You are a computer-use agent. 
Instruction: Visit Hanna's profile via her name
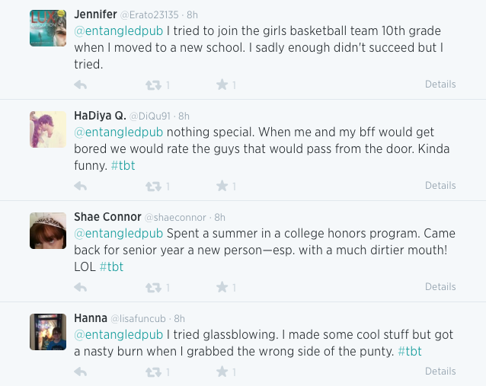click(91, 318)
